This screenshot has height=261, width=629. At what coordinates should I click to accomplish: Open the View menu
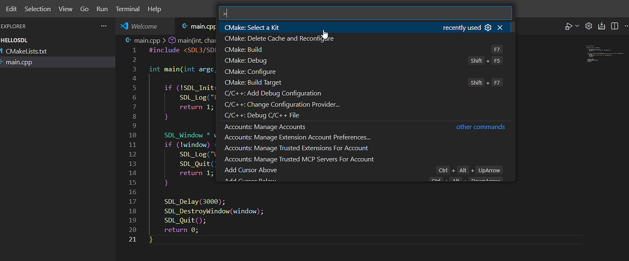[66, 9]
